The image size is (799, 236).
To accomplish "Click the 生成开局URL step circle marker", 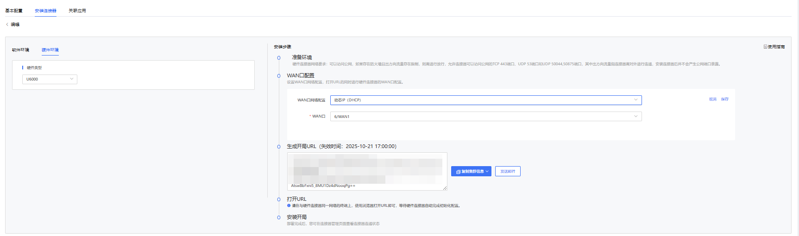I will tap(279, 147).
